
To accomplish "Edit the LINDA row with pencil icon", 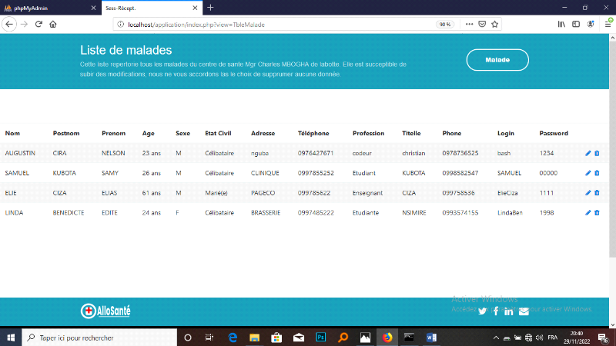I will pyautogui.click(x=588, y=213).
